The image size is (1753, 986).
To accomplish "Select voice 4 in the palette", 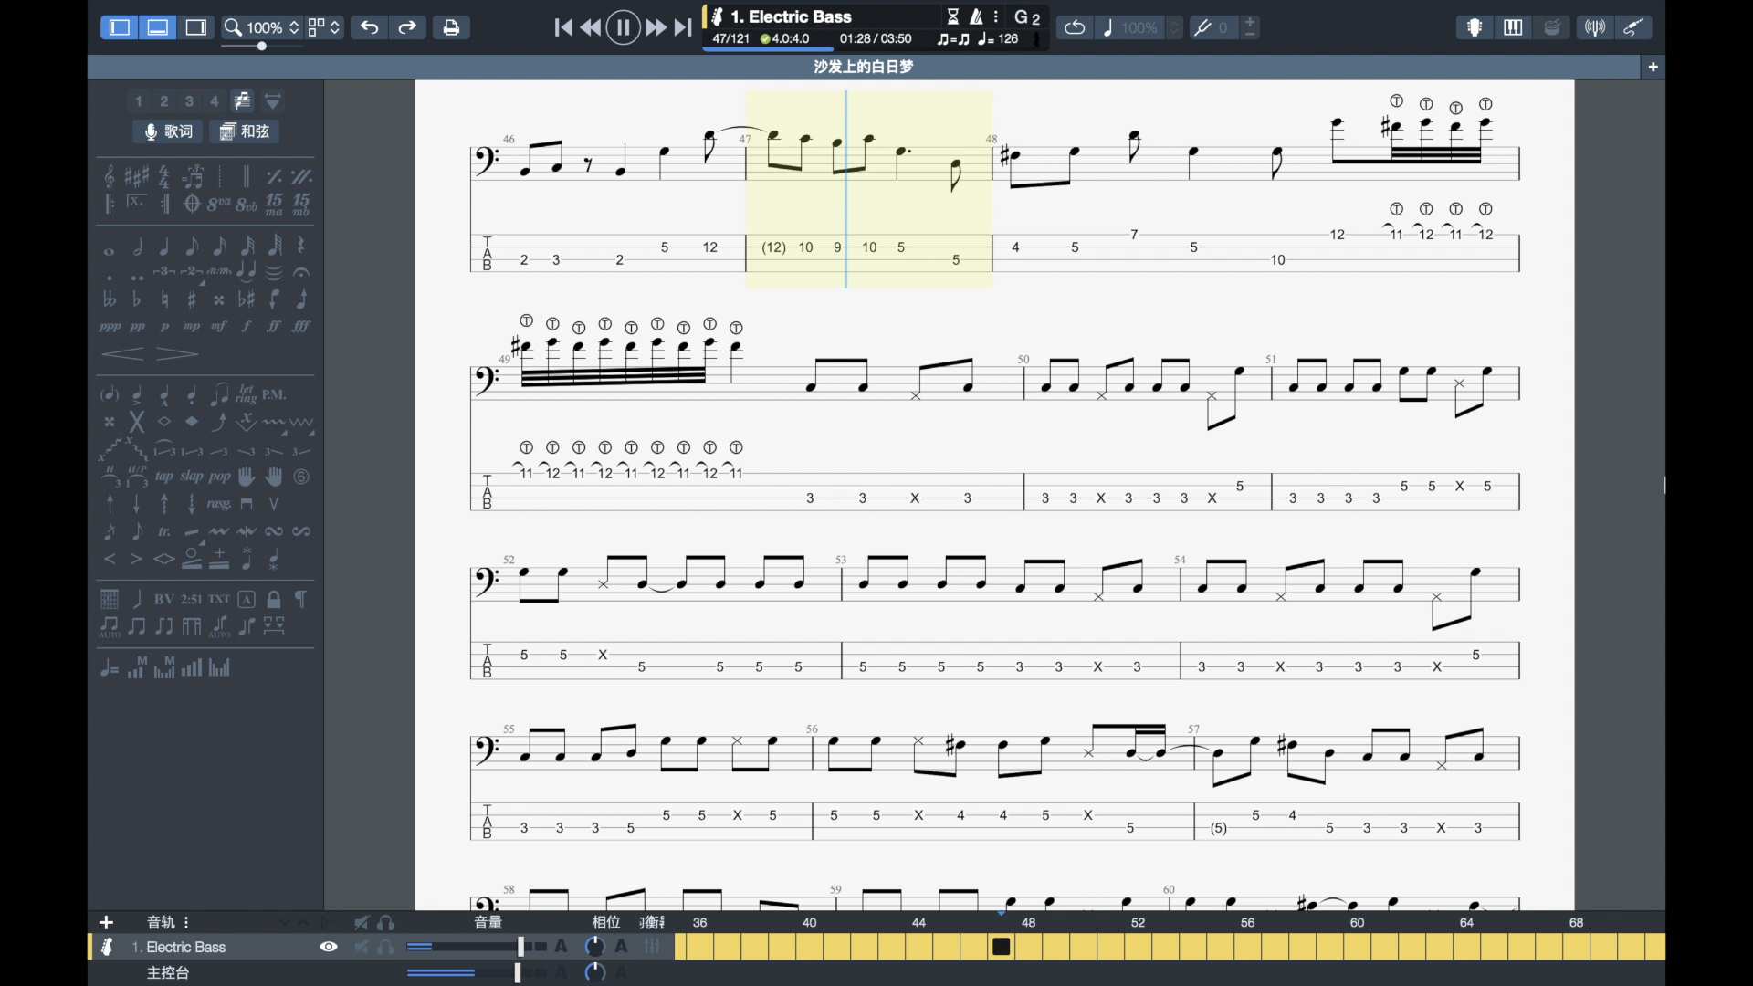I will click(x=215, y=101).
